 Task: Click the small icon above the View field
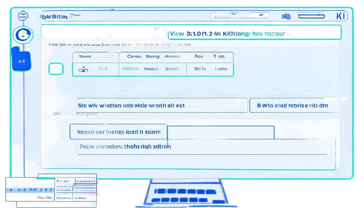(x=157, y=28)
